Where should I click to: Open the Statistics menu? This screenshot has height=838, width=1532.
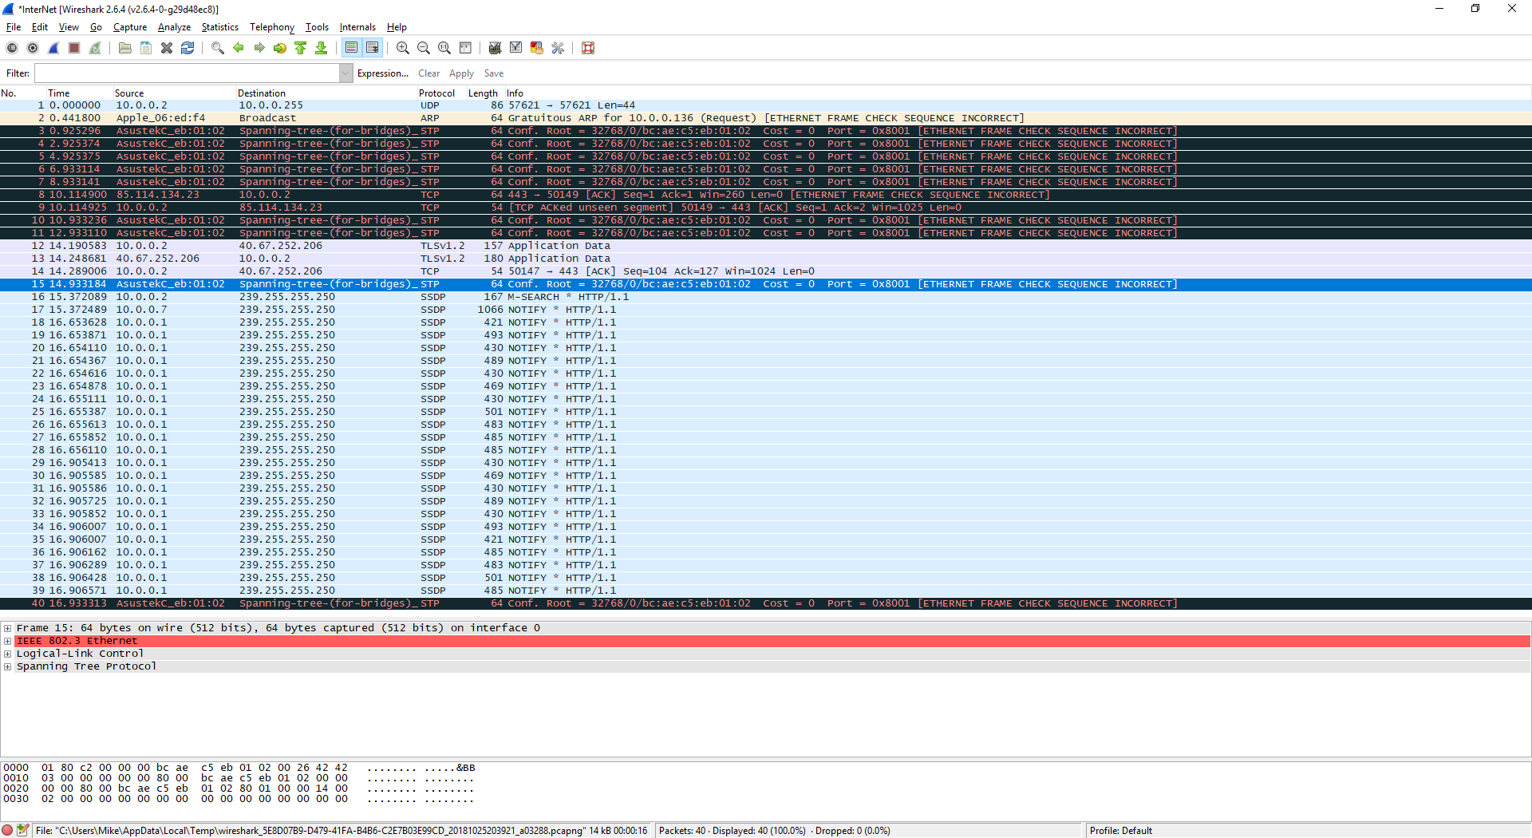[x=219, y=27]
